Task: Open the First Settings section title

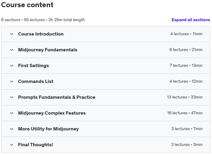Action: click(33, 66)
